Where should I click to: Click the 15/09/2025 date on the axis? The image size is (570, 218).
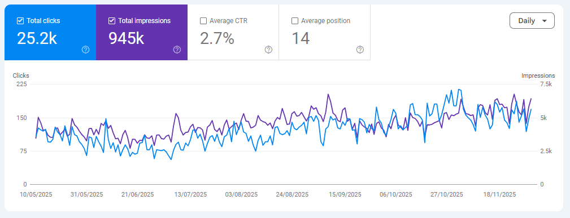[345, 194]
